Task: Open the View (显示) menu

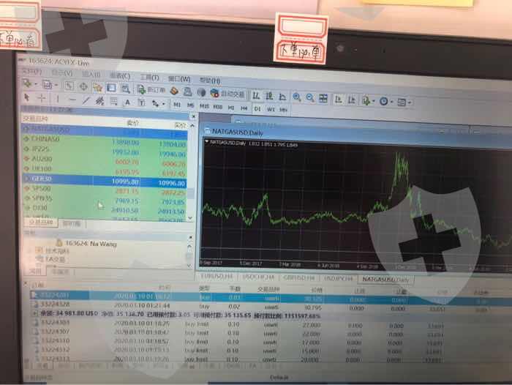Action: point(62,73)
